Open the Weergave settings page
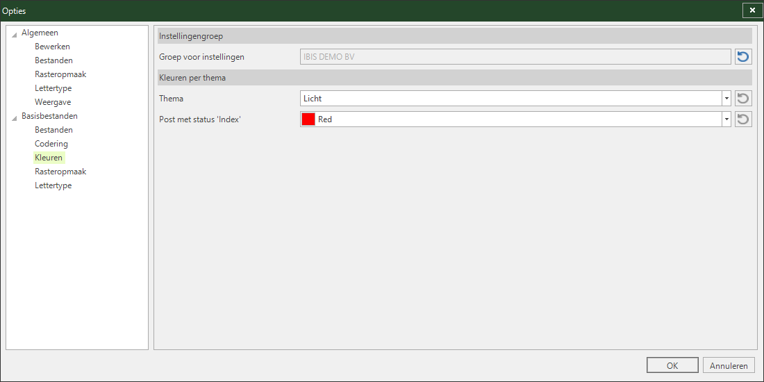Viewport: 764px width, 382px height. click(53, 102)
